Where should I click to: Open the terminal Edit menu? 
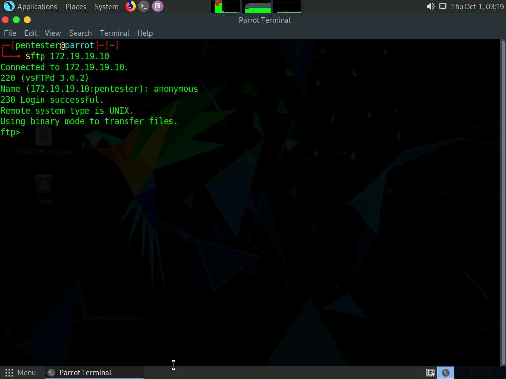pyautogui.click(x=31, y=33)
